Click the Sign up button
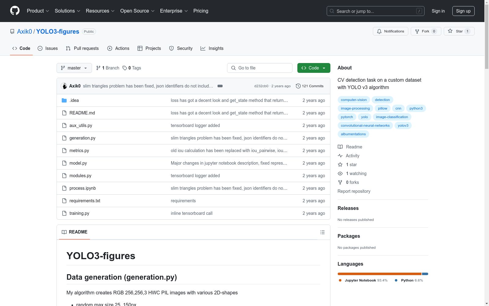Image resolution: width=489 pixels, height=306 pixels. (463, 11)
